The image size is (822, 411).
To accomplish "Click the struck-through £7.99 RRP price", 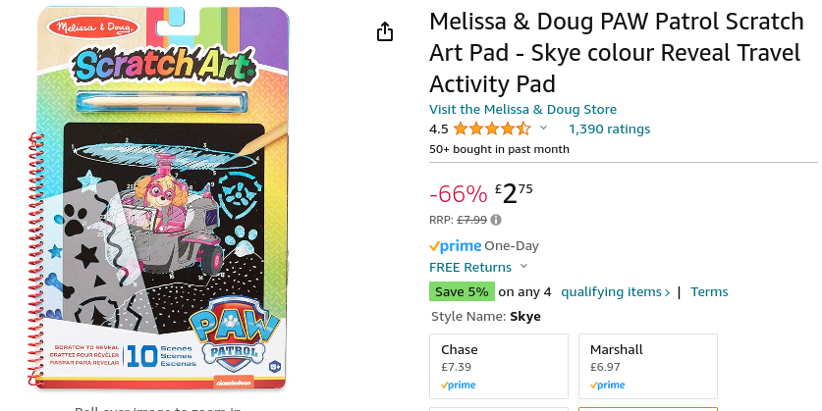I will 472,220.
